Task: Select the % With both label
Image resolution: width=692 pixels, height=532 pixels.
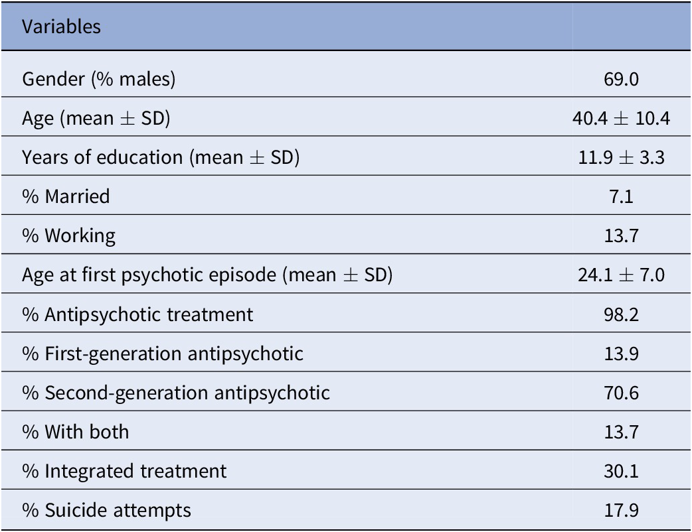Action: coord(76,432)
